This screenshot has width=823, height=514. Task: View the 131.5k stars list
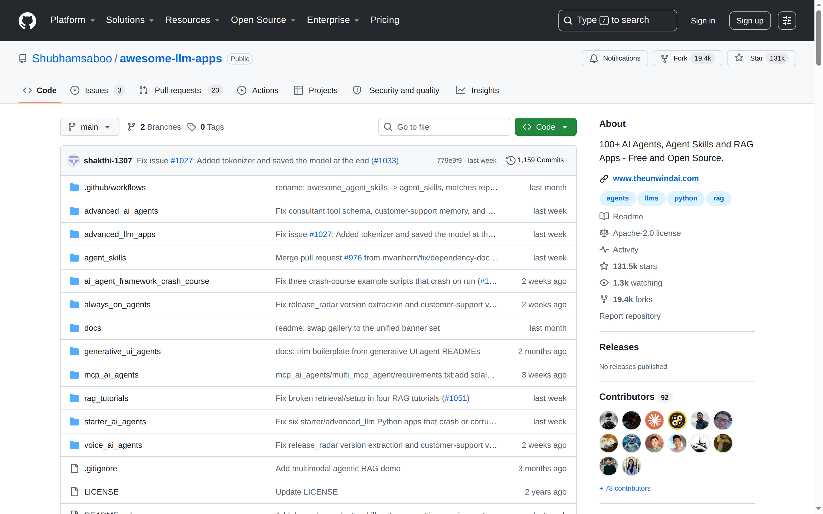coord(628,266)
